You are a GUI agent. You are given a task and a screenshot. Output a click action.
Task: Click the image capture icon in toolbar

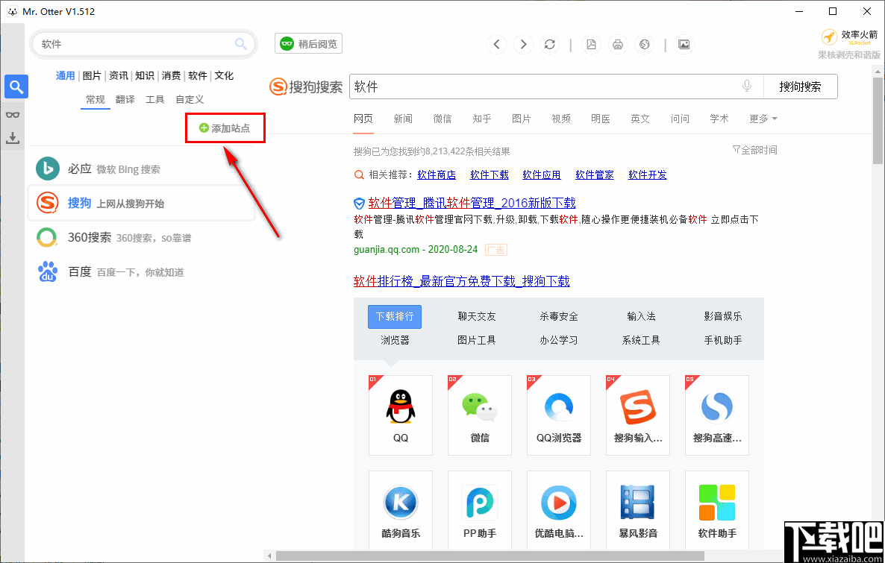click(684, 44)
